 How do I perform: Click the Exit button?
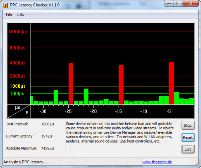point(188,149)
